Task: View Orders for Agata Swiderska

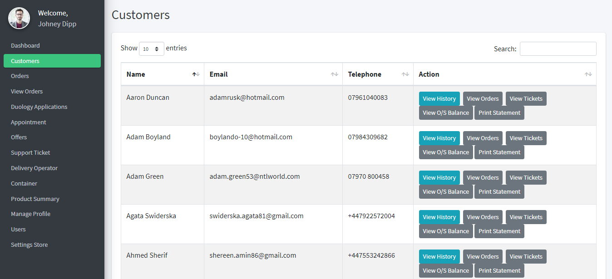Action: pyautogui.click(x=483, y=217)
